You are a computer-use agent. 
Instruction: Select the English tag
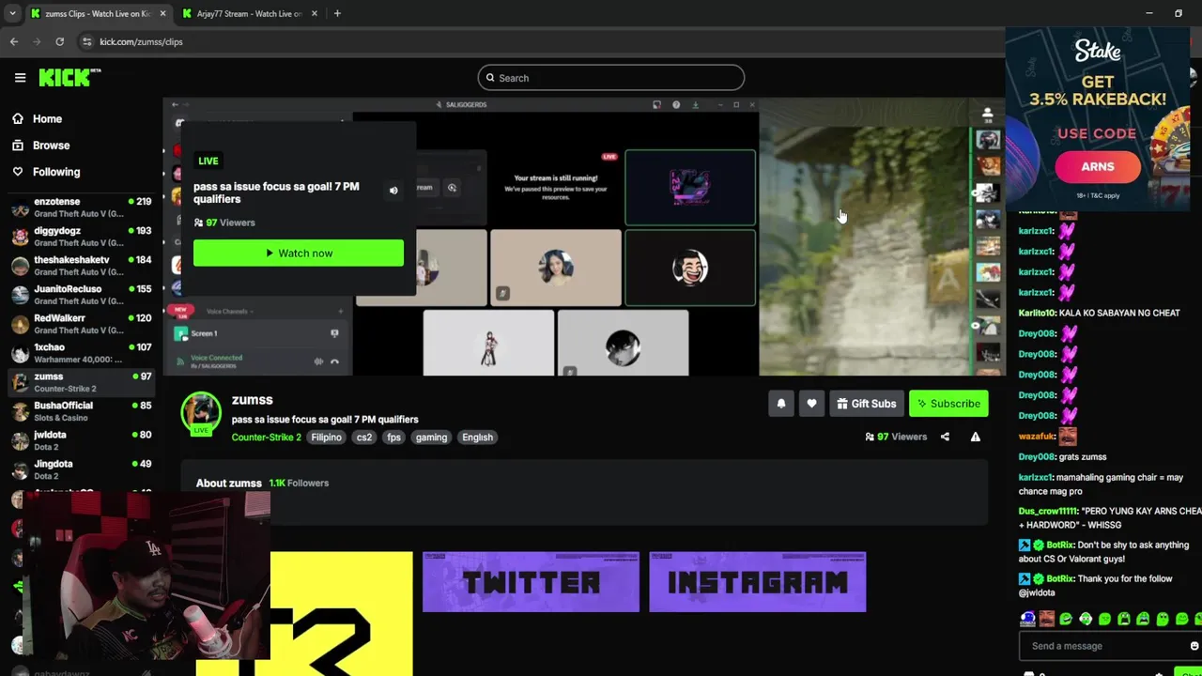477,438
